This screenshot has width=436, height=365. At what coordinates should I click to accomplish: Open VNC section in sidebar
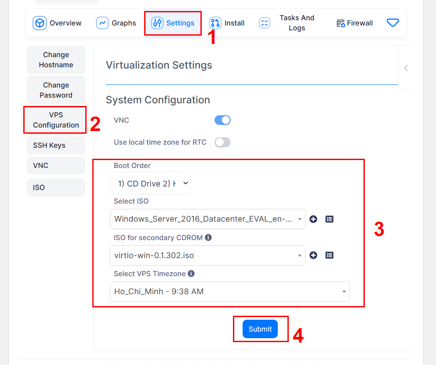coord(56,165)
